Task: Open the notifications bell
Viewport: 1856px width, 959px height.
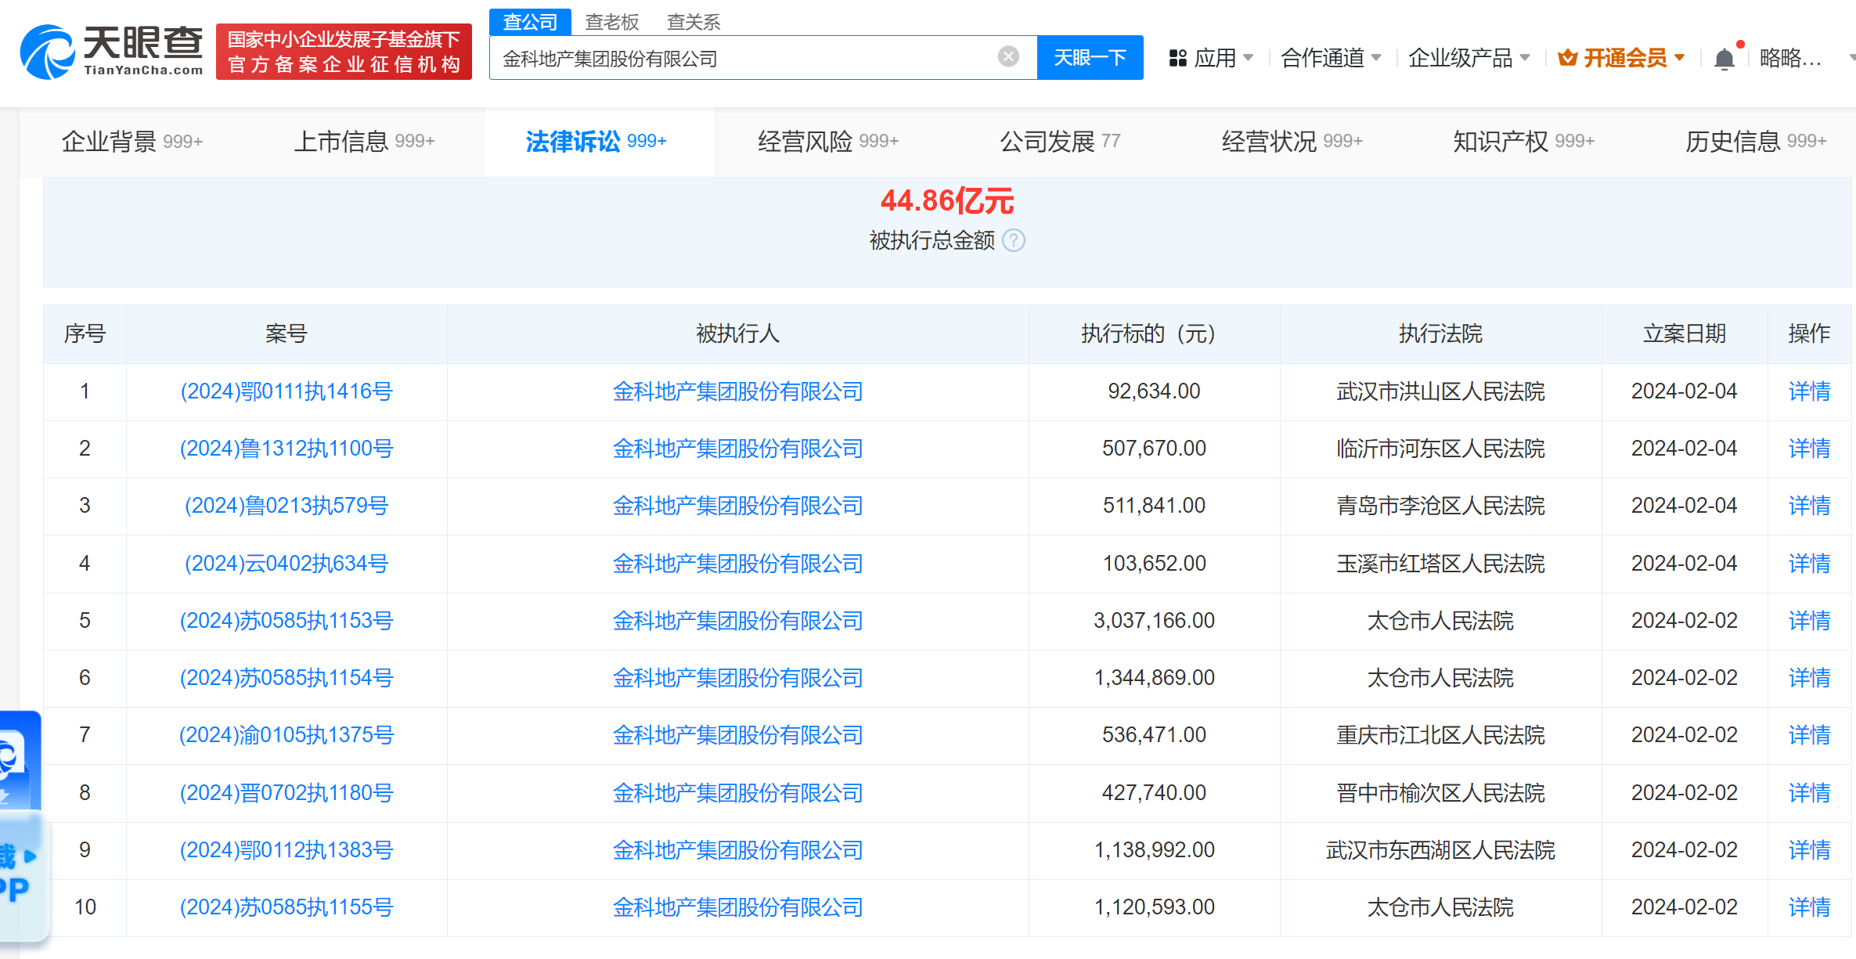Action: pos(1724,59)
